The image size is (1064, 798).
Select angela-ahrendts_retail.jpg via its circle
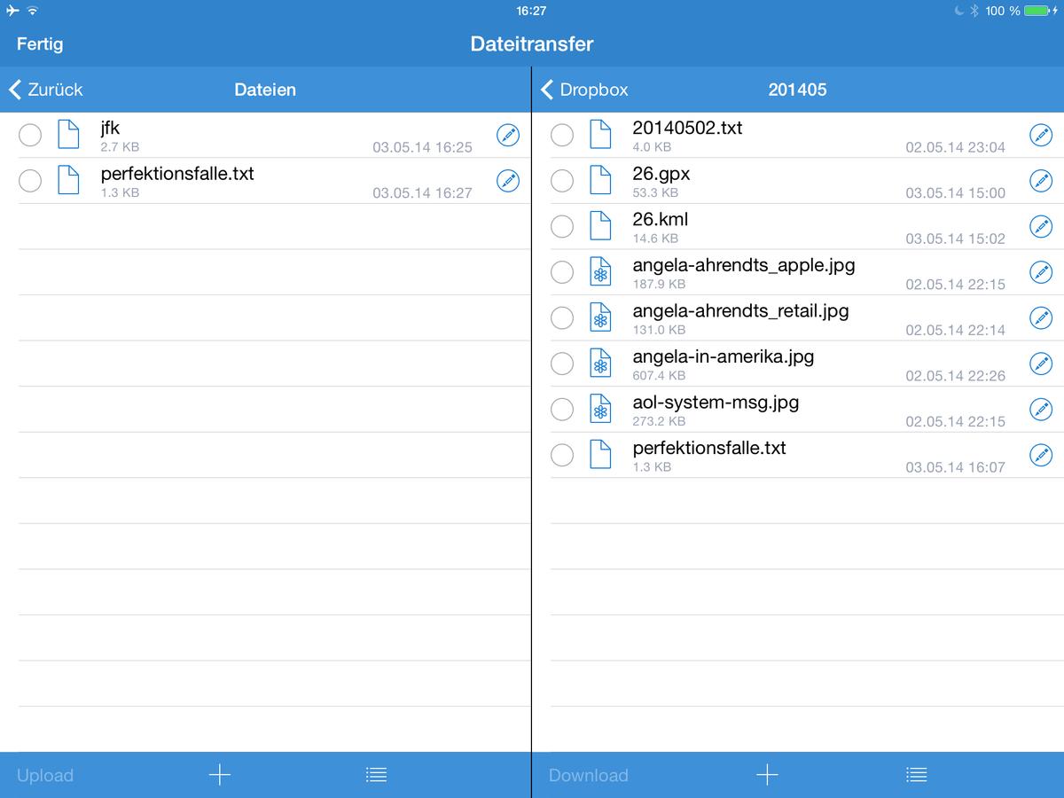(562, 317)
